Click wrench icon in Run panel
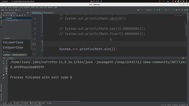This screenshot has height=106, width=189. click(4, 63)
